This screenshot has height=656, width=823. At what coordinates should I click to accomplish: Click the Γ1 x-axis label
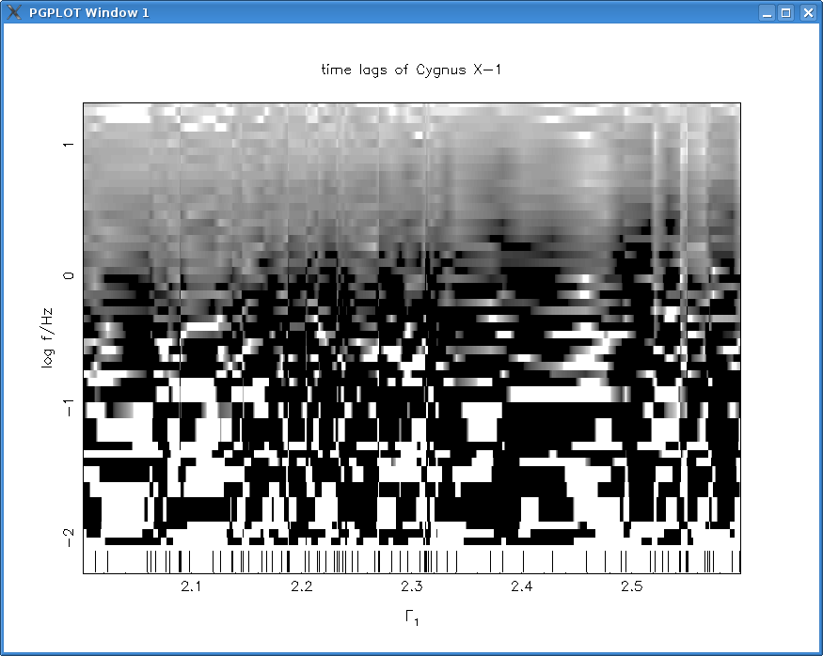click(412, 617)
